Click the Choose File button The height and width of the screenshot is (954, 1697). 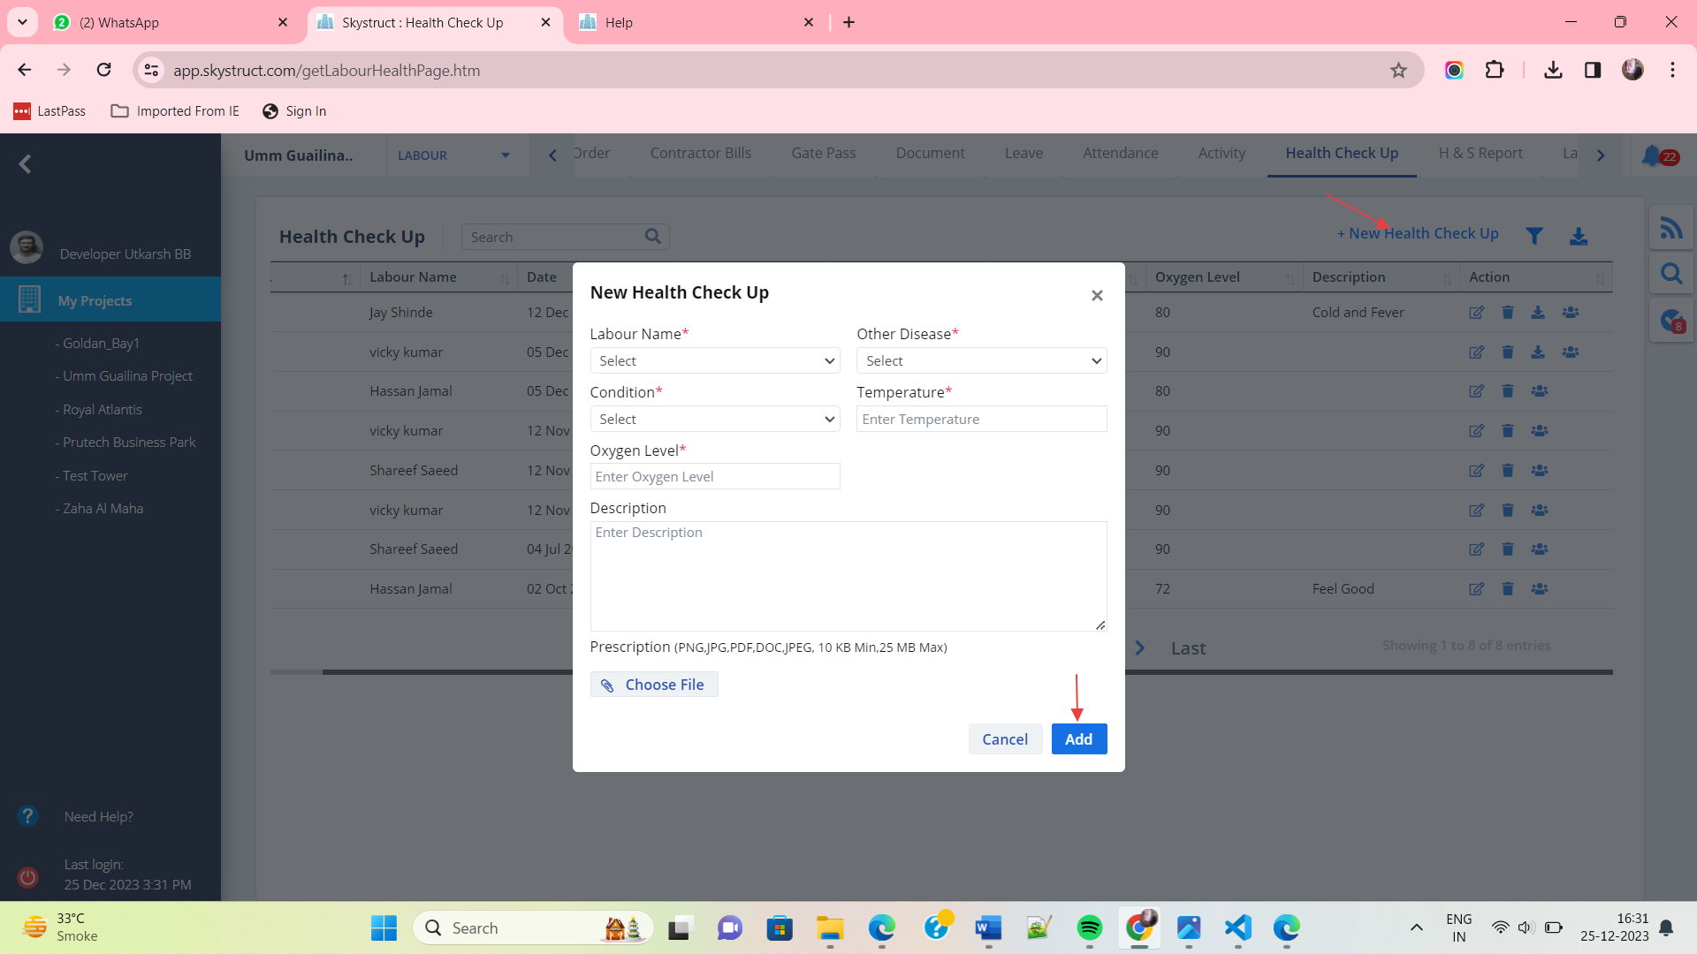click(x=654, y=685)
